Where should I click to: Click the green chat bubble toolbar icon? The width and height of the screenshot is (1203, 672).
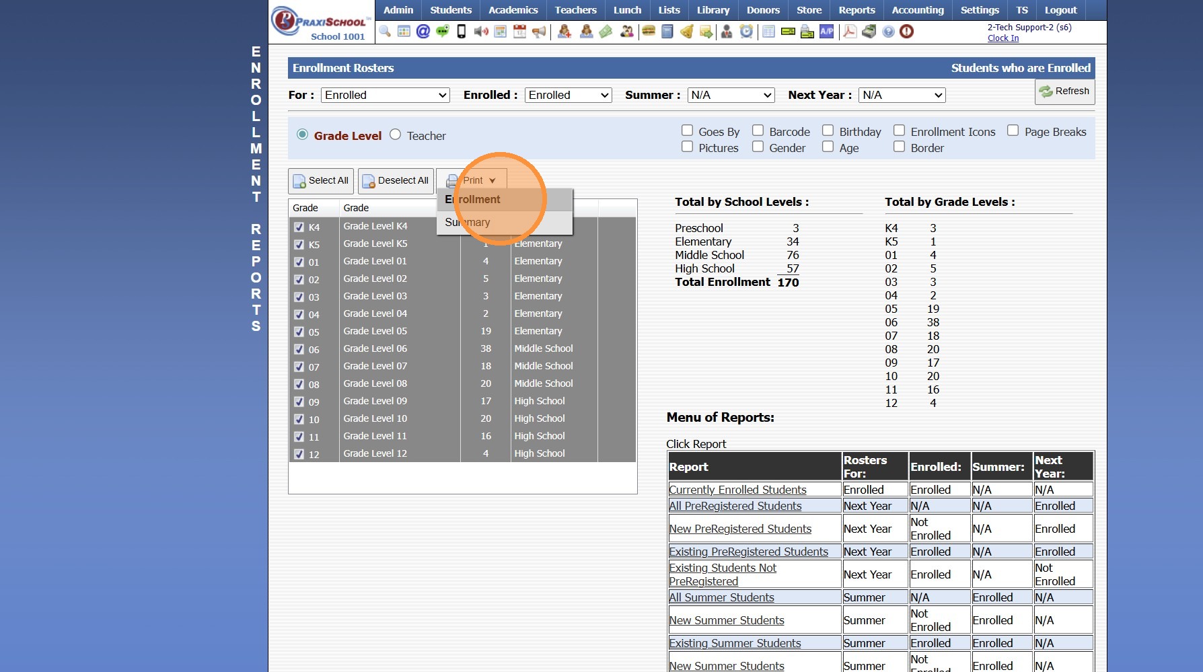[x=442, y=32]
